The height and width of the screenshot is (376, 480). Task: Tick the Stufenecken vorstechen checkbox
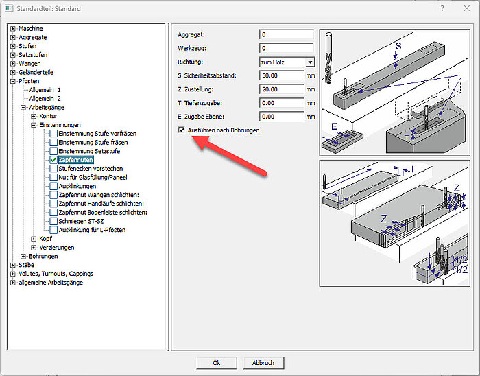53,169
